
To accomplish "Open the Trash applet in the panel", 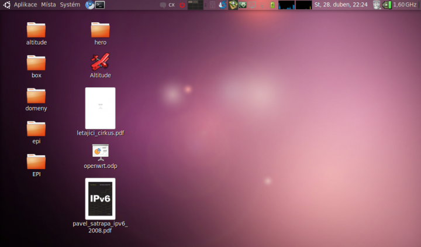I will coord(377,5).
